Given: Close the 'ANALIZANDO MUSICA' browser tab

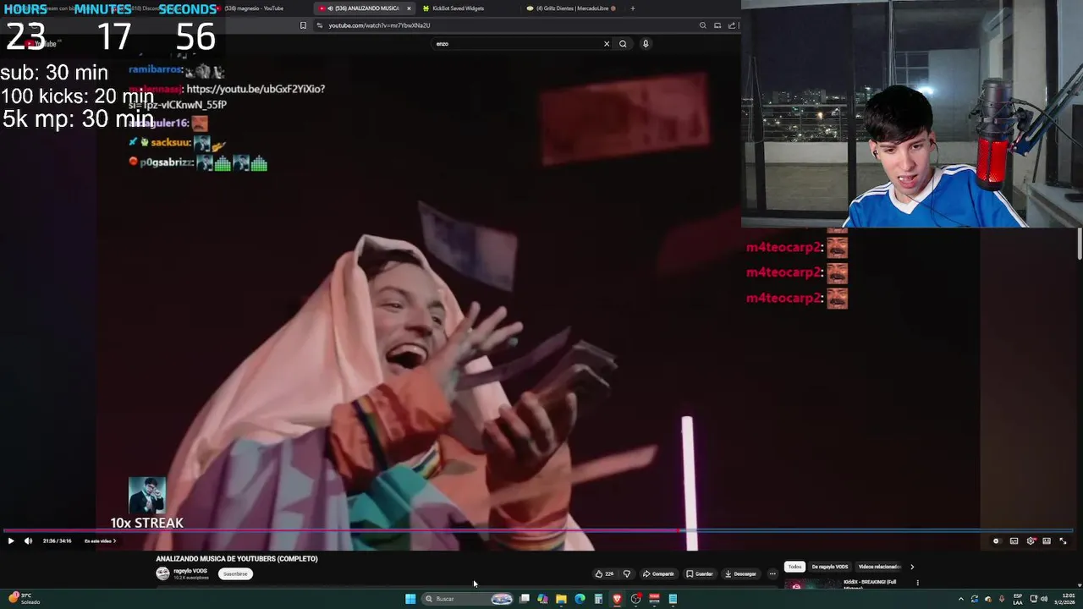Looking at the screenshot, I should click(409, 8).
